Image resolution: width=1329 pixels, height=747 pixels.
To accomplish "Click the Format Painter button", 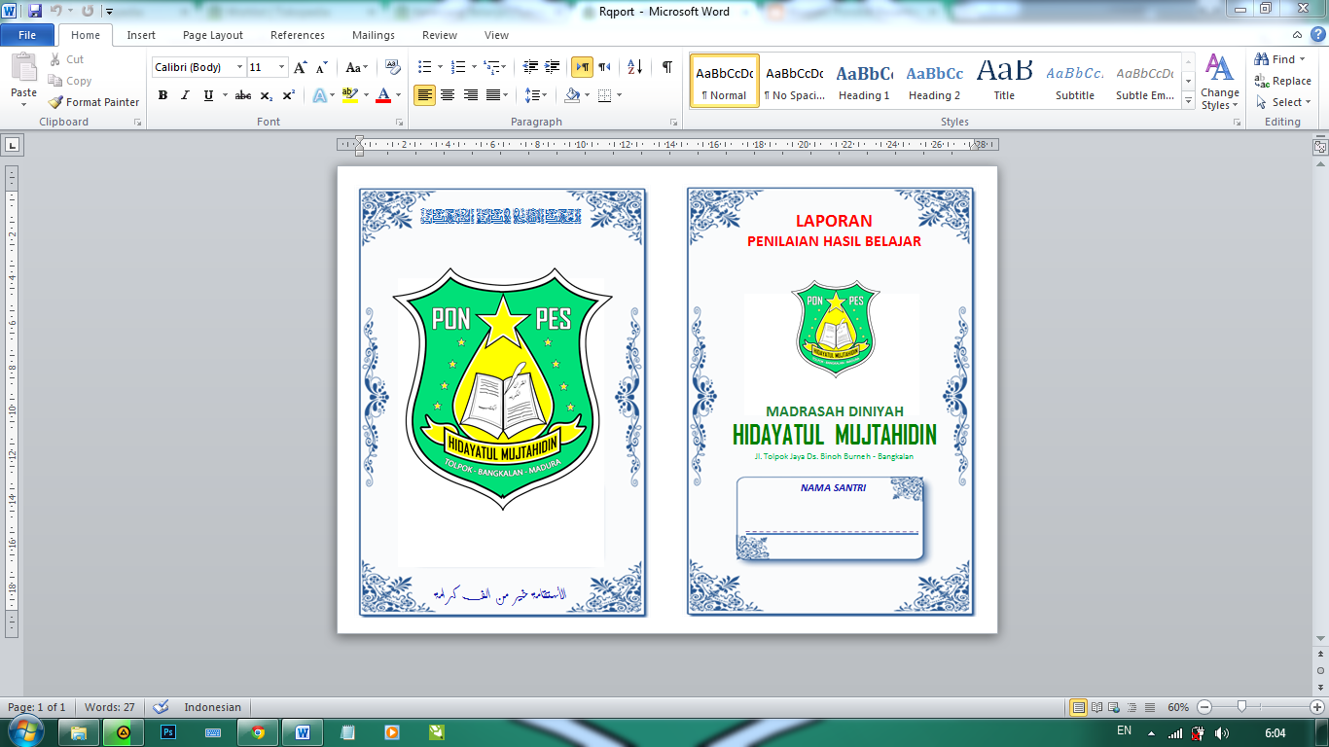I will click(93, 102).
